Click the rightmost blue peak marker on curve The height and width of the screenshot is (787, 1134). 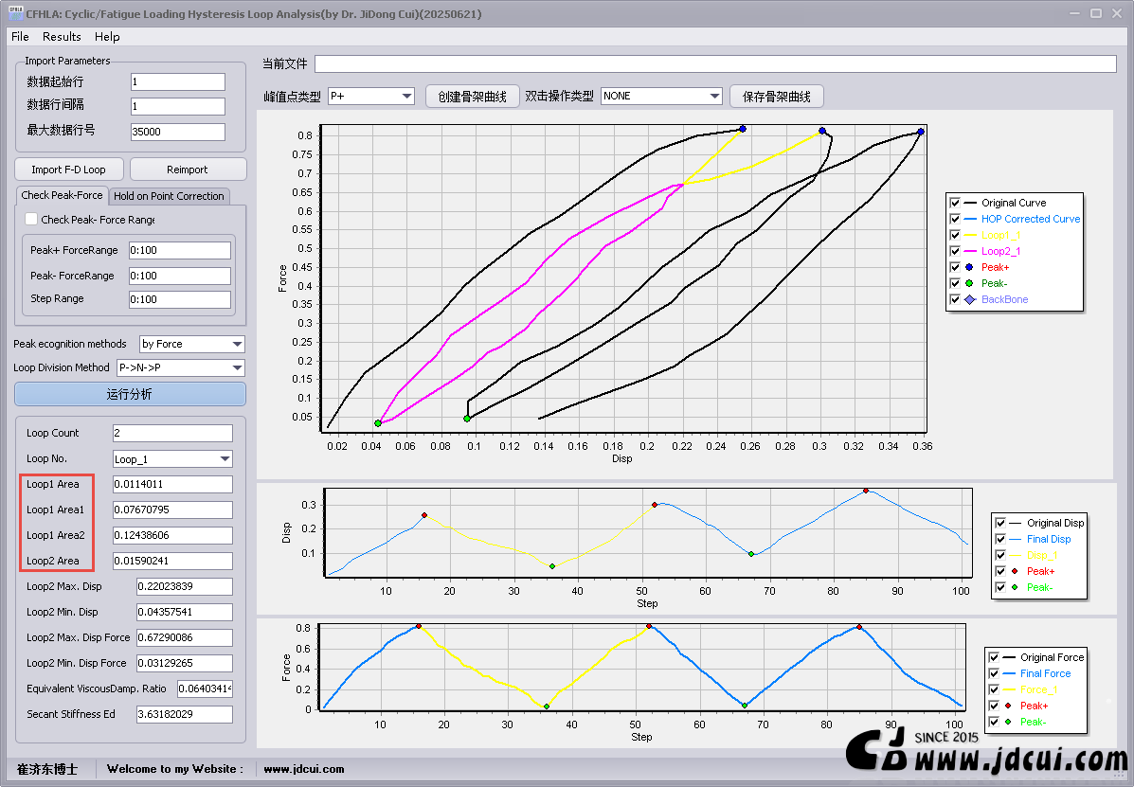921,132
